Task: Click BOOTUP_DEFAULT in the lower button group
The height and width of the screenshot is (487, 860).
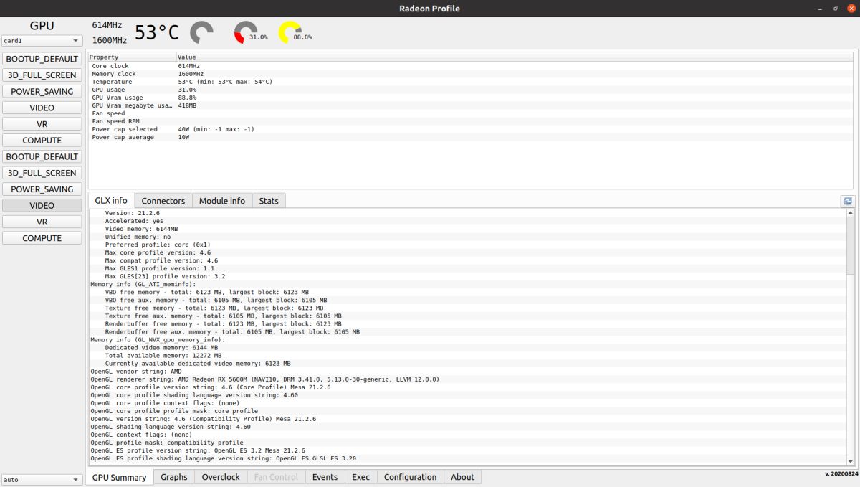Action: pos(42,156)
